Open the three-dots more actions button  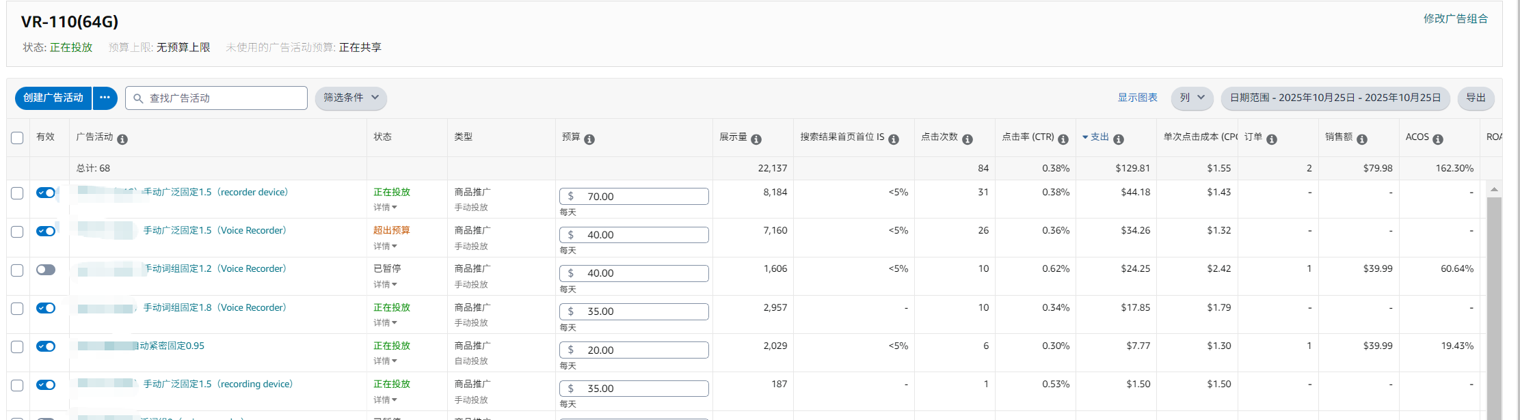coord(105,98)
